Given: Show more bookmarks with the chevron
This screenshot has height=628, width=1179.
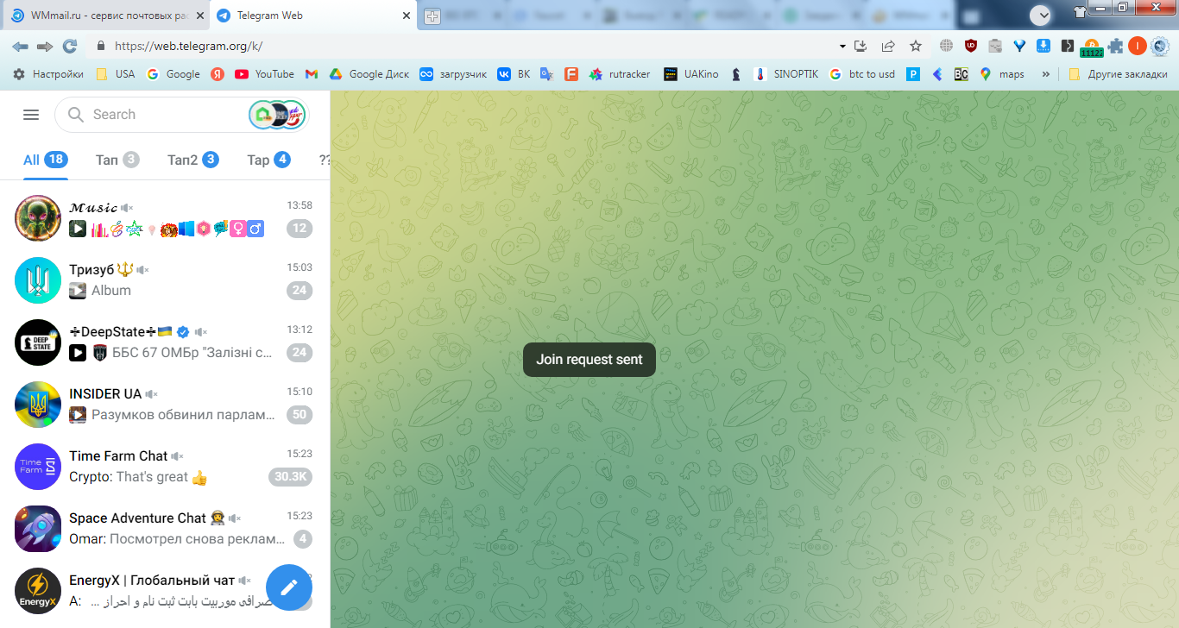Looking at the screenshot, I should (1046, 74).
